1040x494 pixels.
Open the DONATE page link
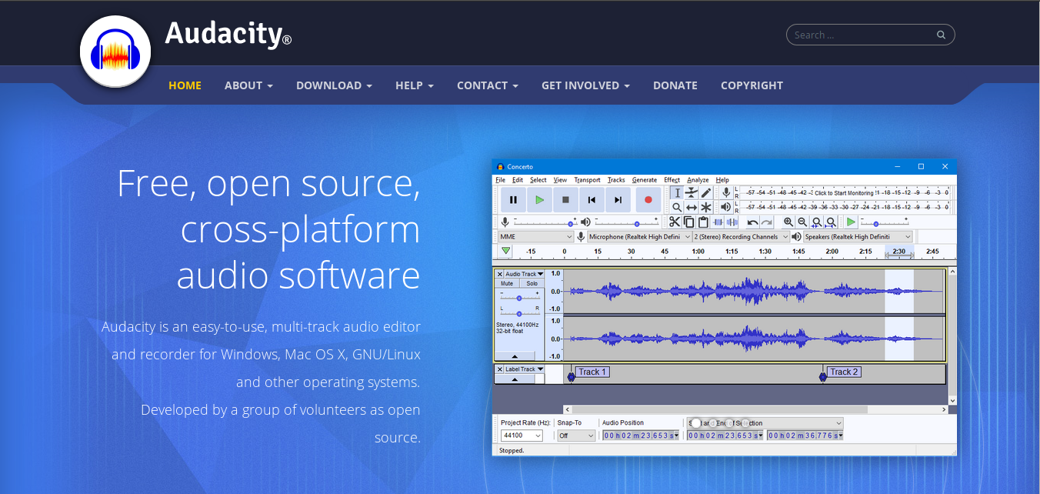[675, 85]
